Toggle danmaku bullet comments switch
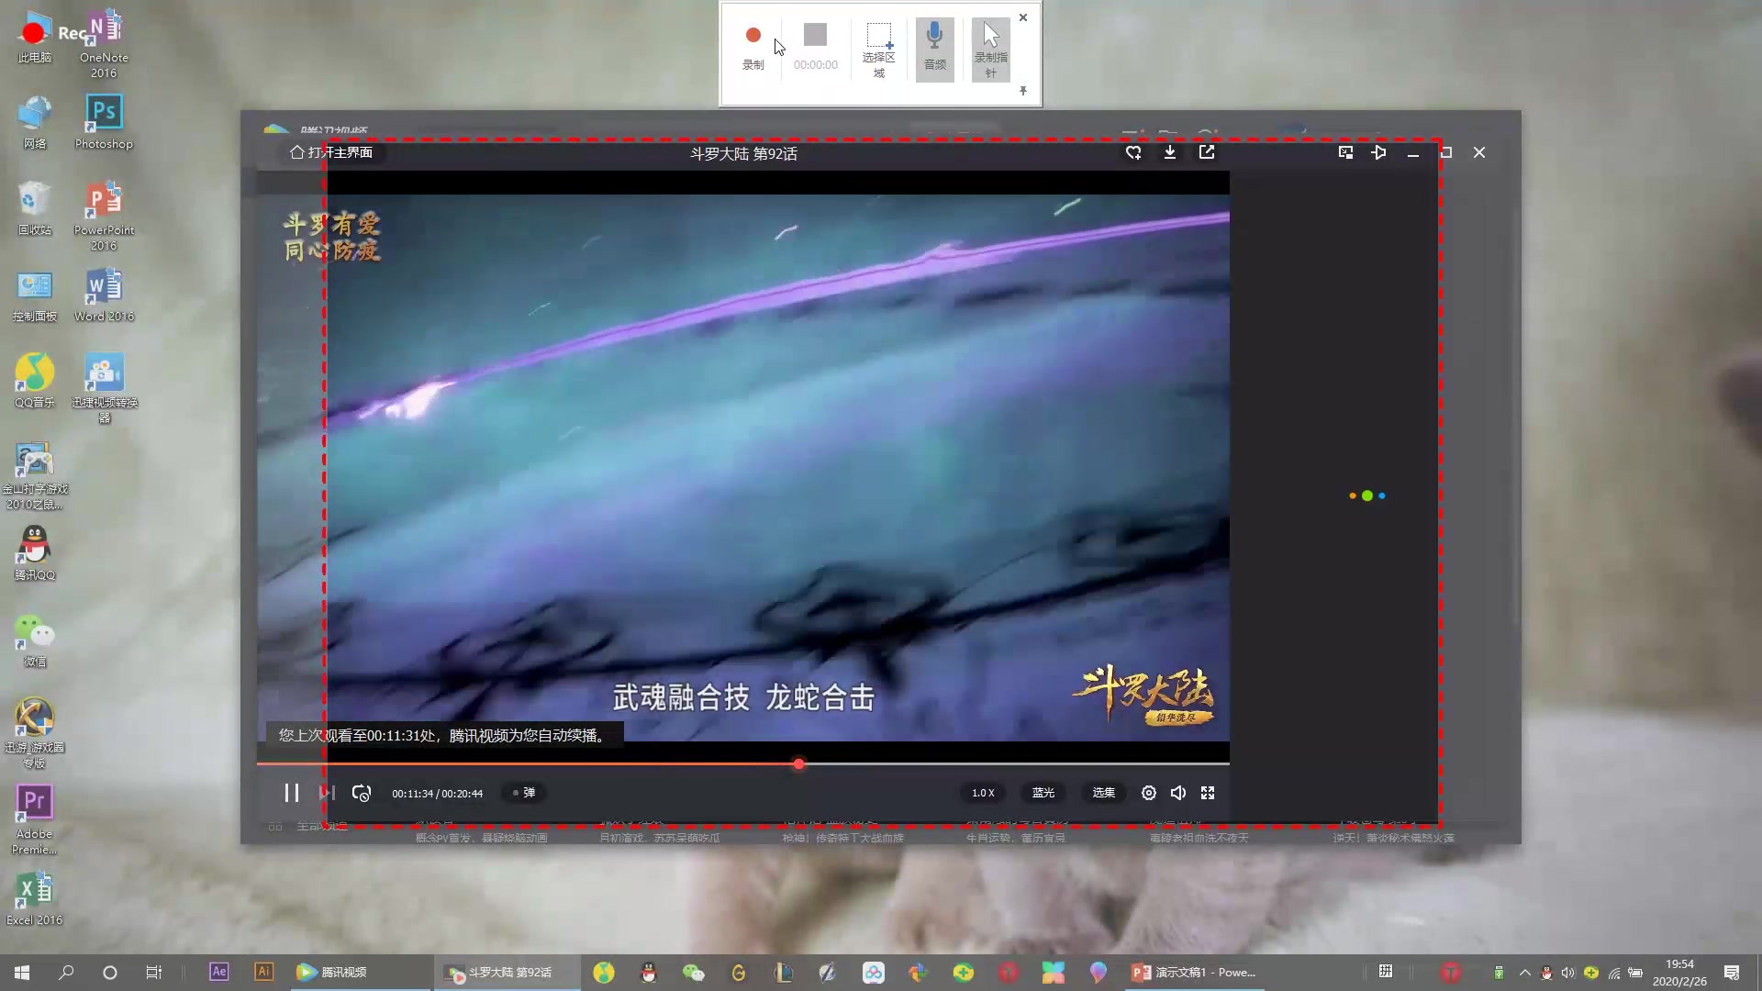The width and height of the screenshot is (1762, 991). [x=524, y=793]
